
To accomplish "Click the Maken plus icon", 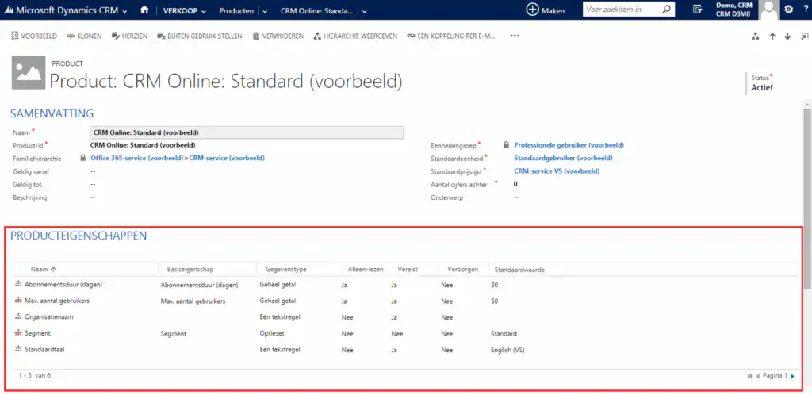I will [532, 10].
